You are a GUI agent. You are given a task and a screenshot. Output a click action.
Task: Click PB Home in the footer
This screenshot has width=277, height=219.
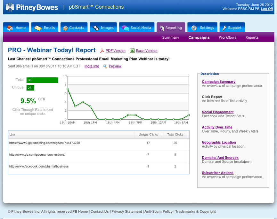(80, 211)
